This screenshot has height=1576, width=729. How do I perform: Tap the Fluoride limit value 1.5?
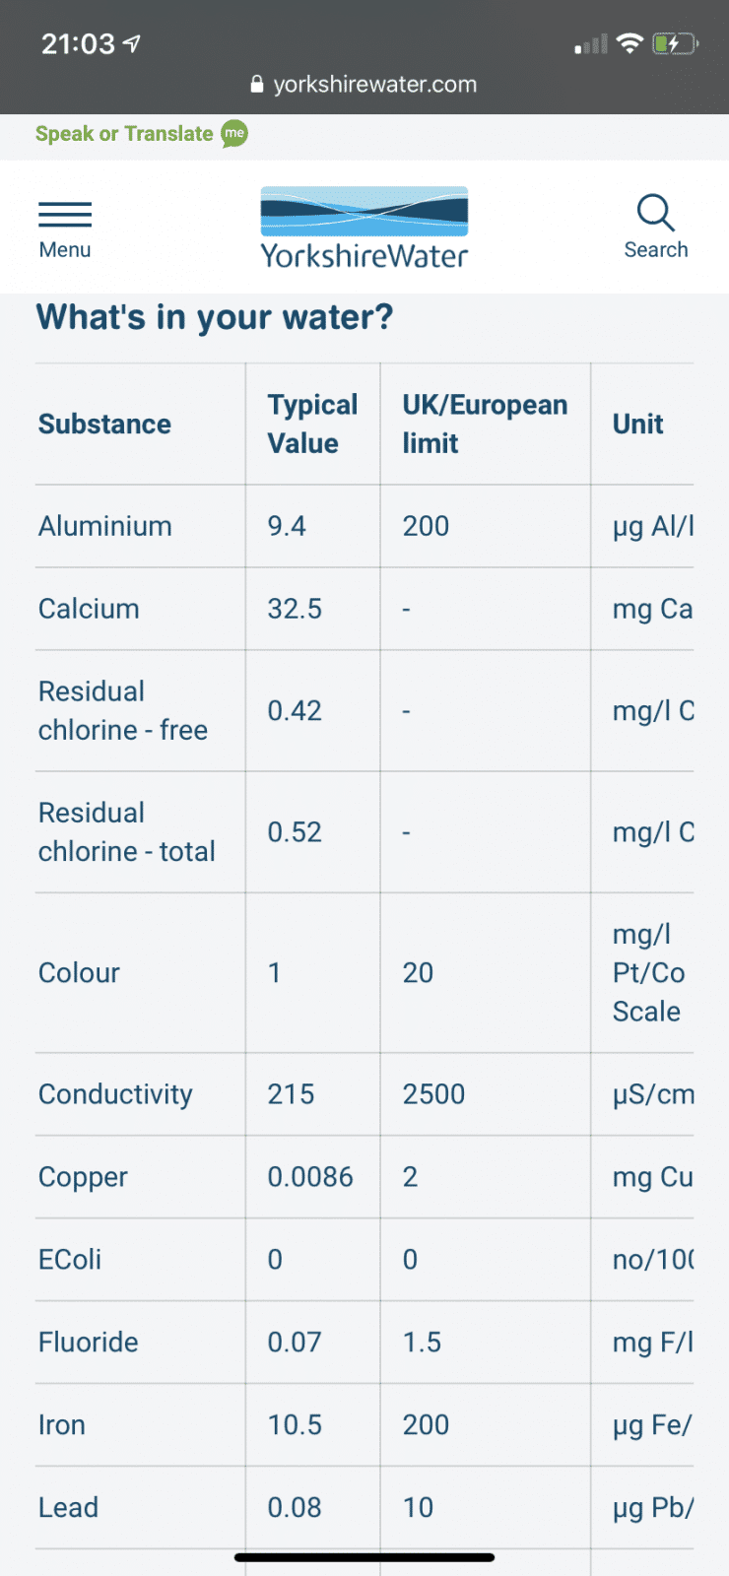(x=422, y=1343)
